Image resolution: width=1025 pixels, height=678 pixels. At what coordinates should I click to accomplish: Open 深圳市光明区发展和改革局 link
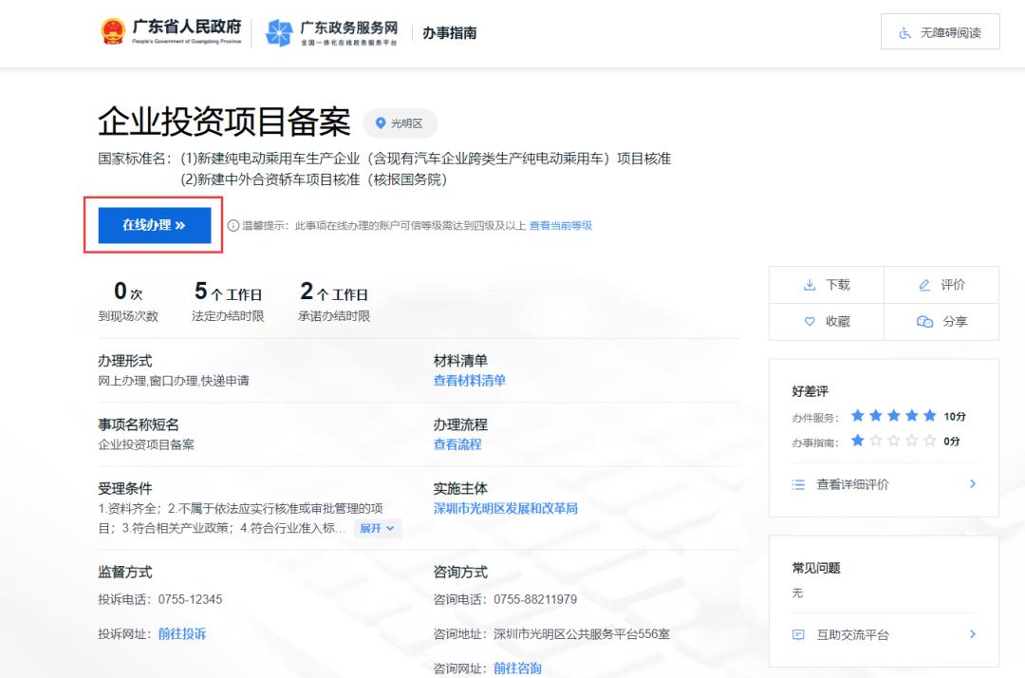pos(505,508)
